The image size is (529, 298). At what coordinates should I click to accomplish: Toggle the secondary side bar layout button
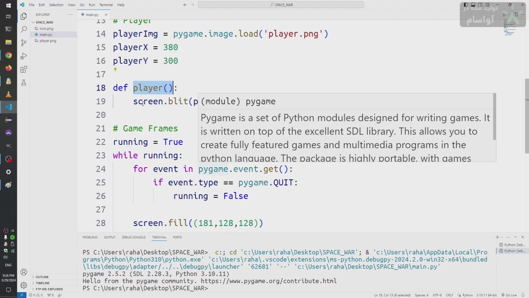pos(479,5)
